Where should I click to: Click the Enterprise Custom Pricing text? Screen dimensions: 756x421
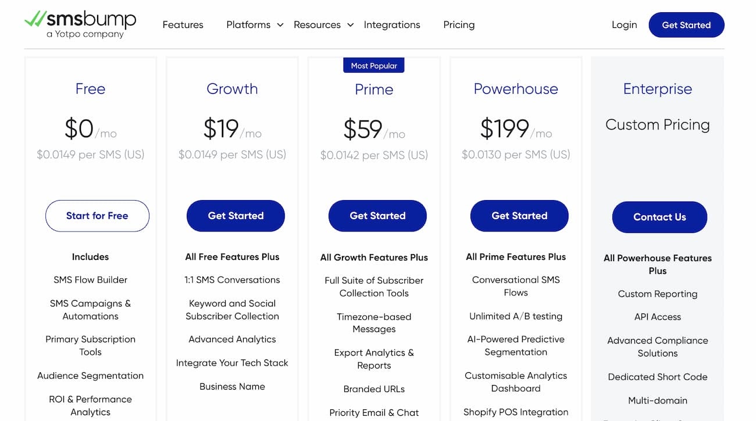point(657,124)
